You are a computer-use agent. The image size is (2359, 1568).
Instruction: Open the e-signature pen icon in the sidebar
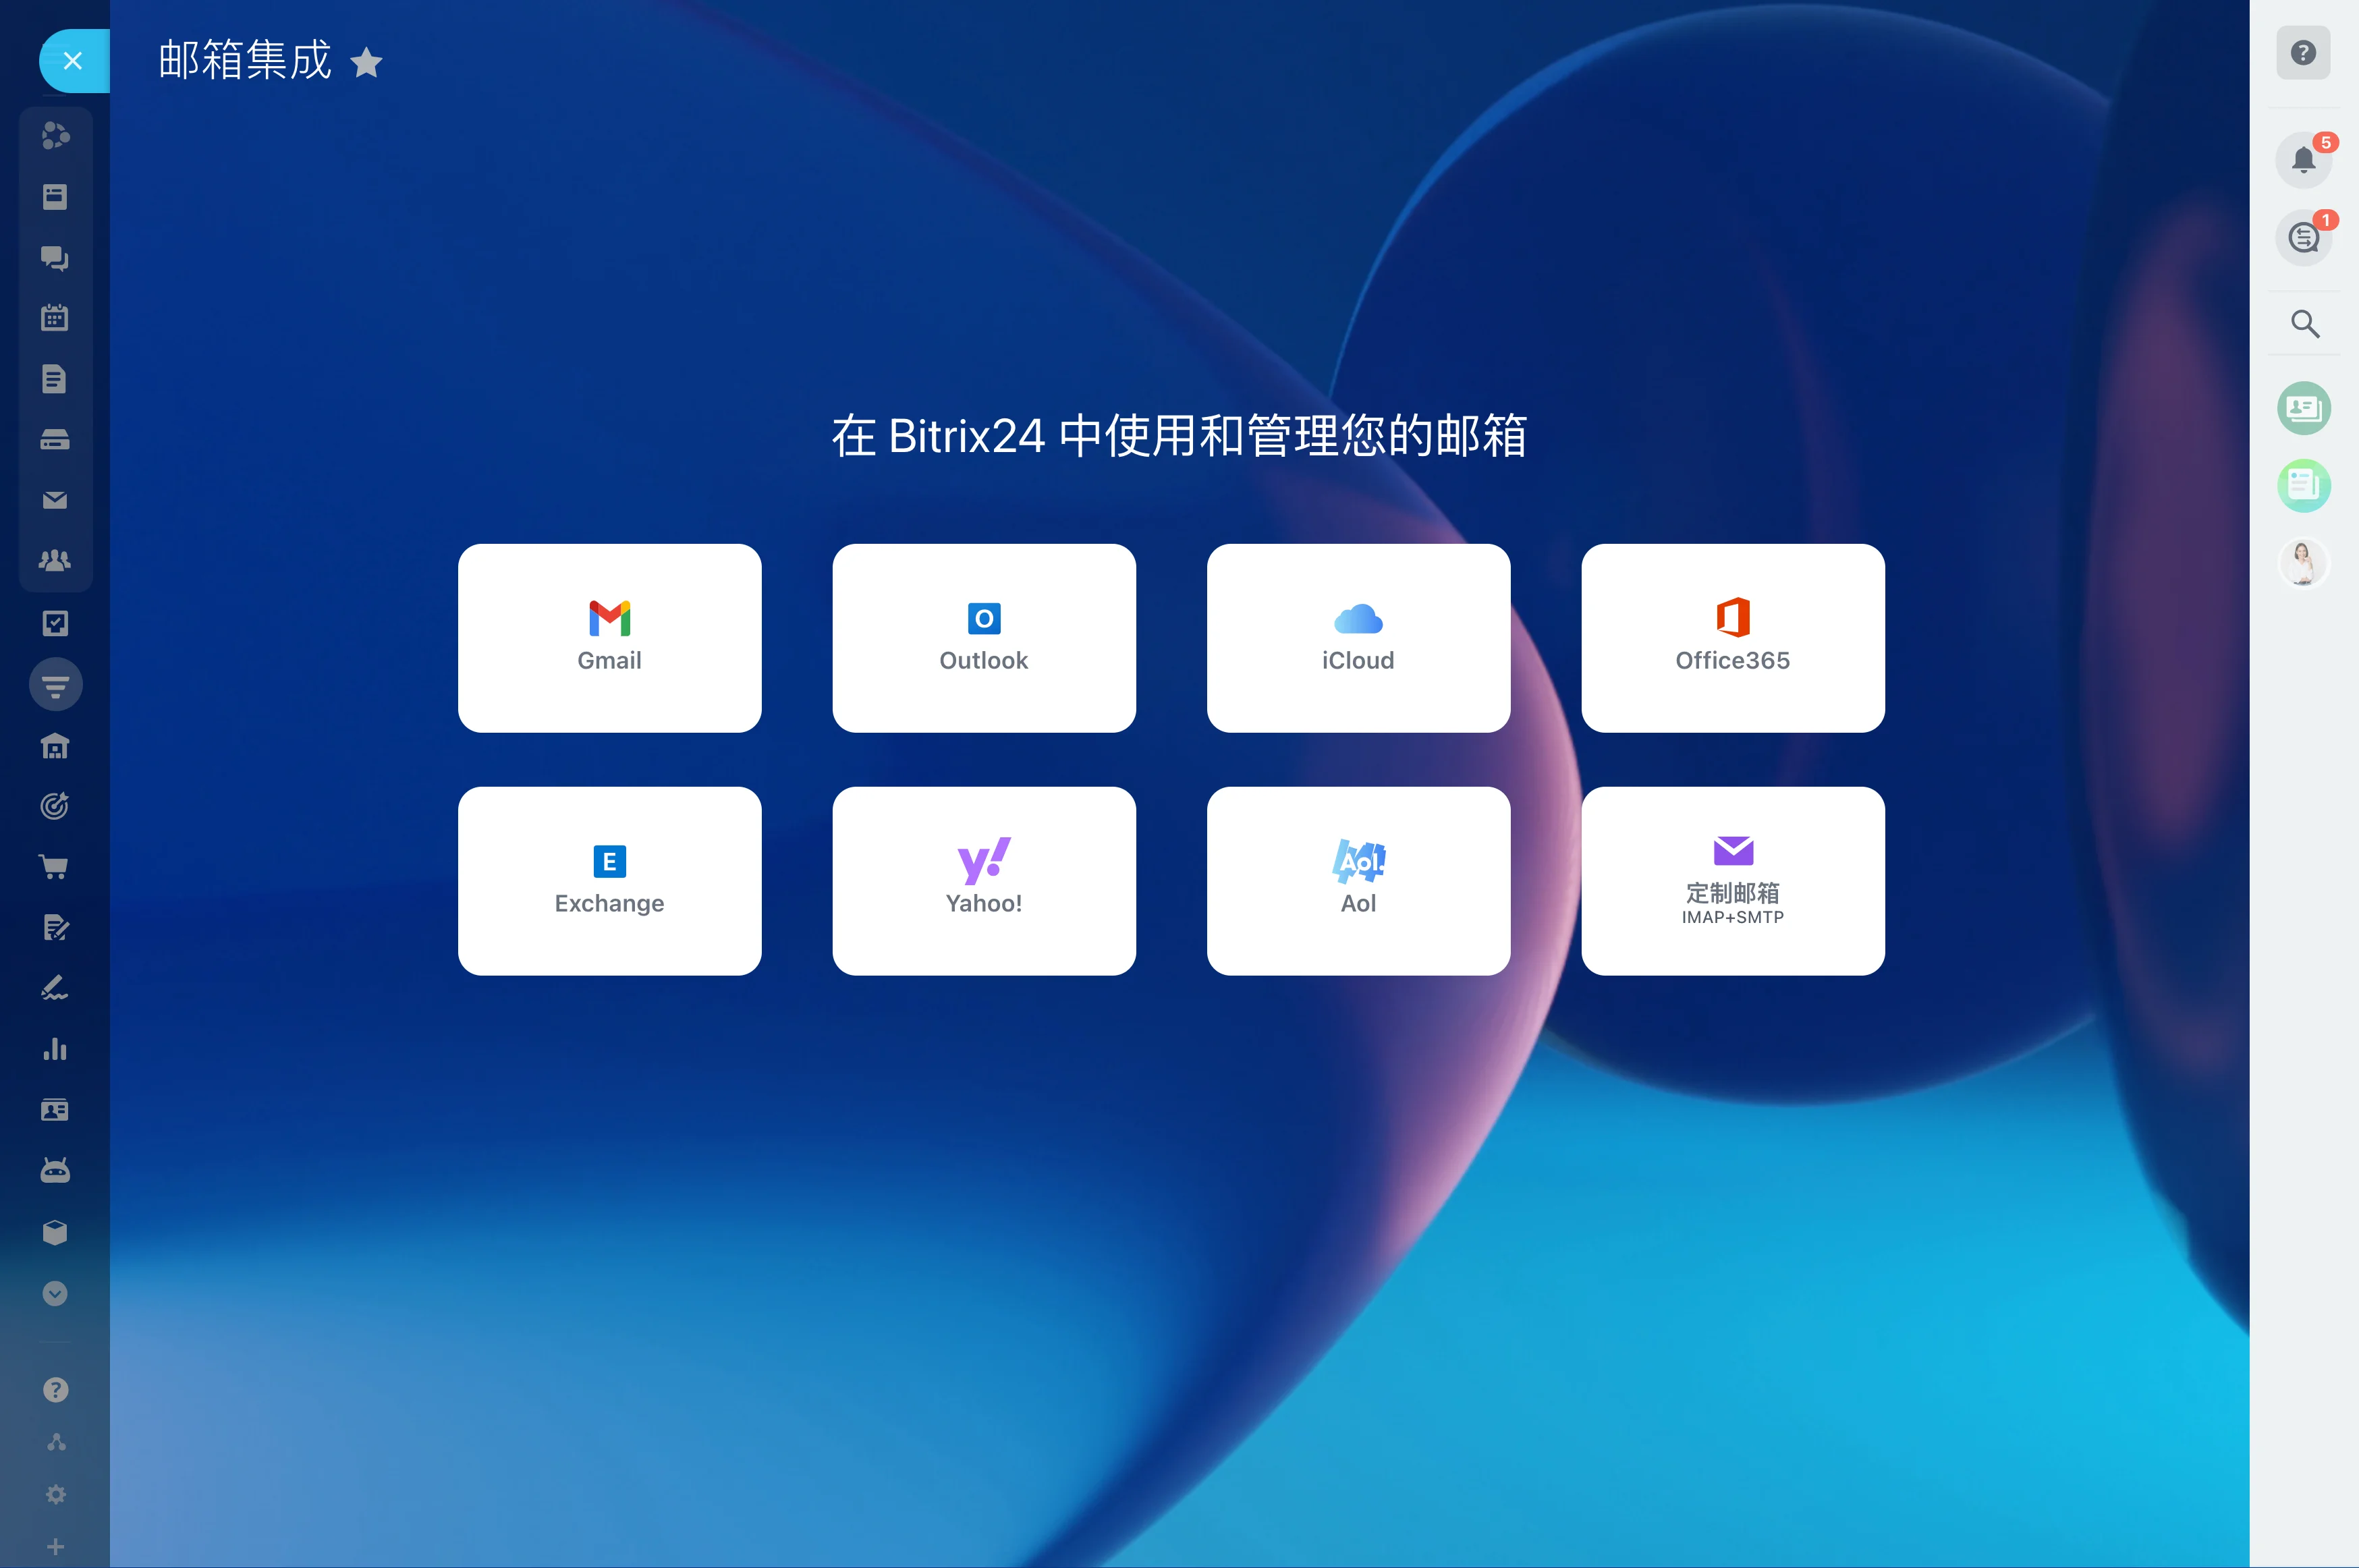click(55, 988)
